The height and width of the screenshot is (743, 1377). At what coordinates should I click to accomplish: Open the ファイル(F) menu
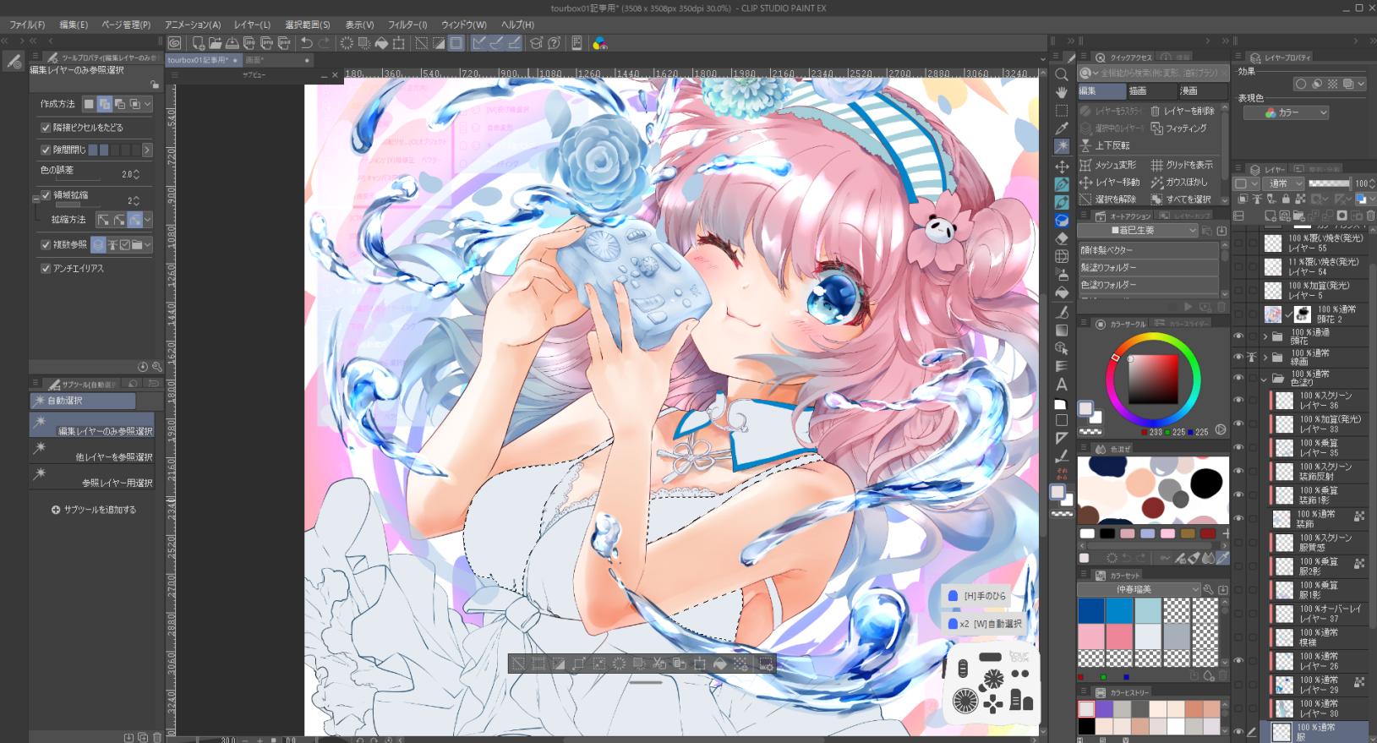coord(26,25)
